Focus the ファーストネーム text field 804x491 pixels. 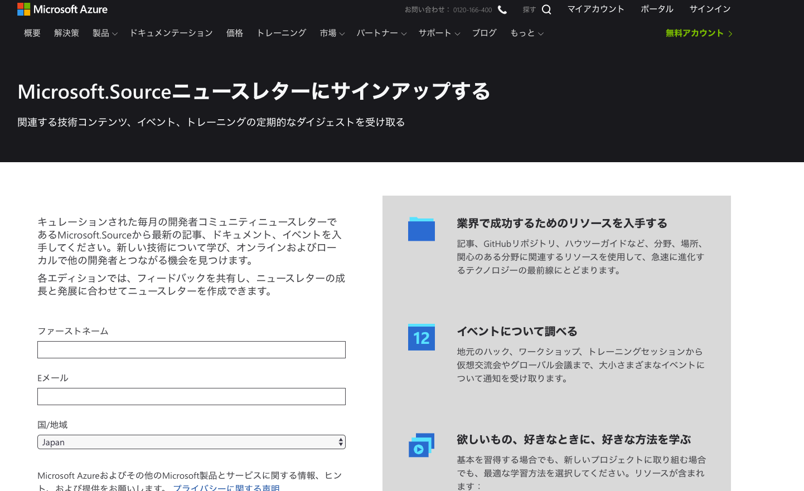[x=191, y=350]
